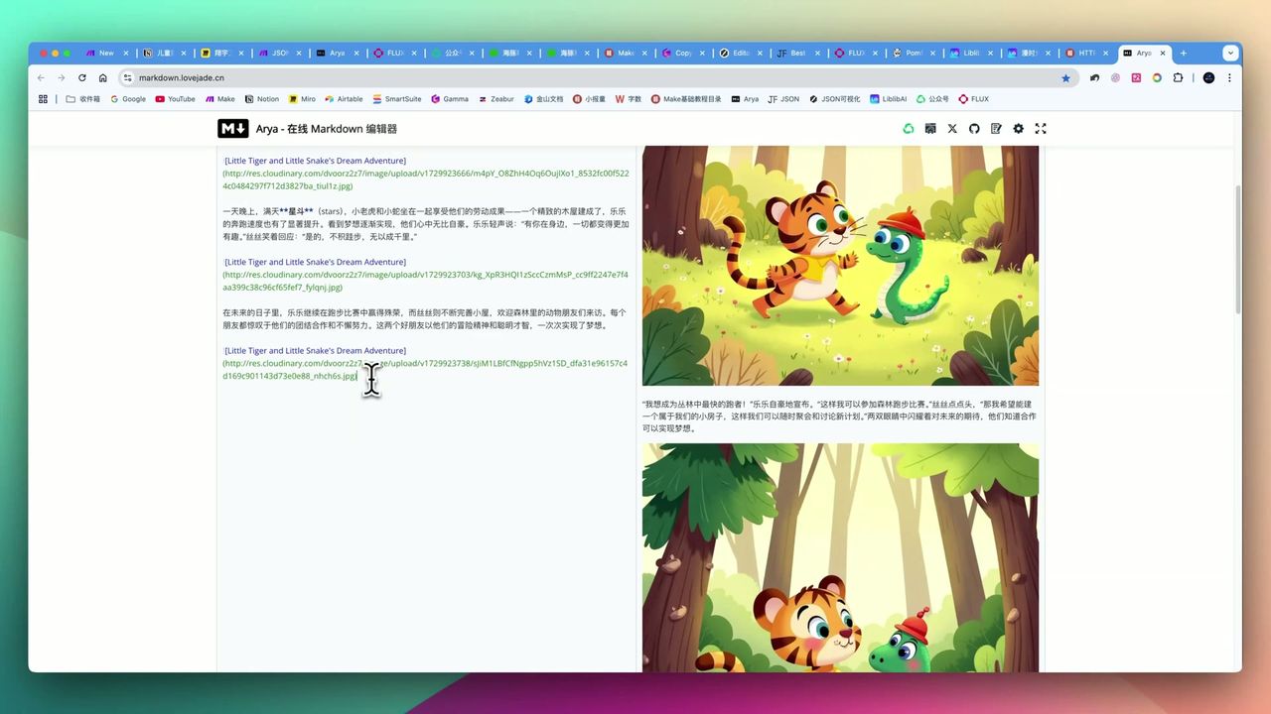Toggle the bookmark star for this page
Image resolution: width=1271 pixels, height=714 pixels.
1066,77
